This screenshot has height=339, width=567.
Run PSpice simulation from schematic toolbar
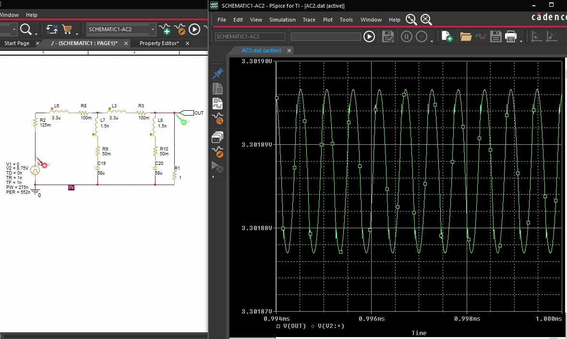click(194, 30)
